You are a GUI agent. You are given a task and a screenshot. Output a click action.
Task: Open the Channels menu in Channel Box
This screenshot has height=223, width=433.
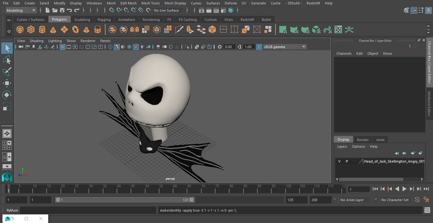[x=344, y=53]
